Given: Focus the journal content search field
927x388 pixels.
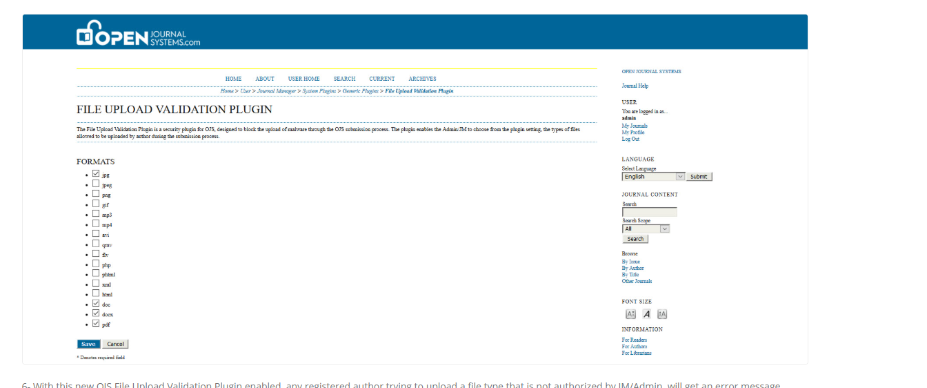Looking at the screenshot, I should click(649, 212).
